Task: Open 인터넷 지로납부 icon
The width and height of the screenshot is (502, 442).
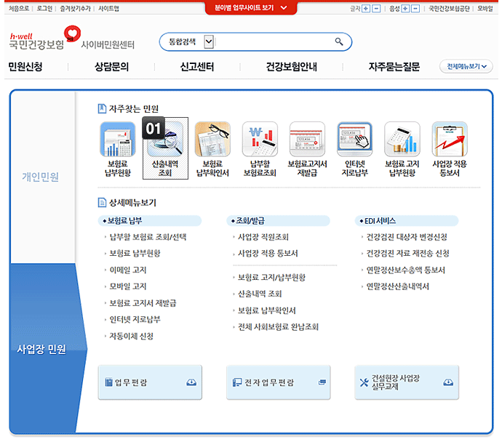Action: click(355, 139)
